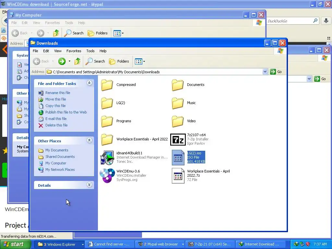Toggle Folders pane in Downloads toolbar
This screenshot has width=332, height=249.
click(119, 61)
